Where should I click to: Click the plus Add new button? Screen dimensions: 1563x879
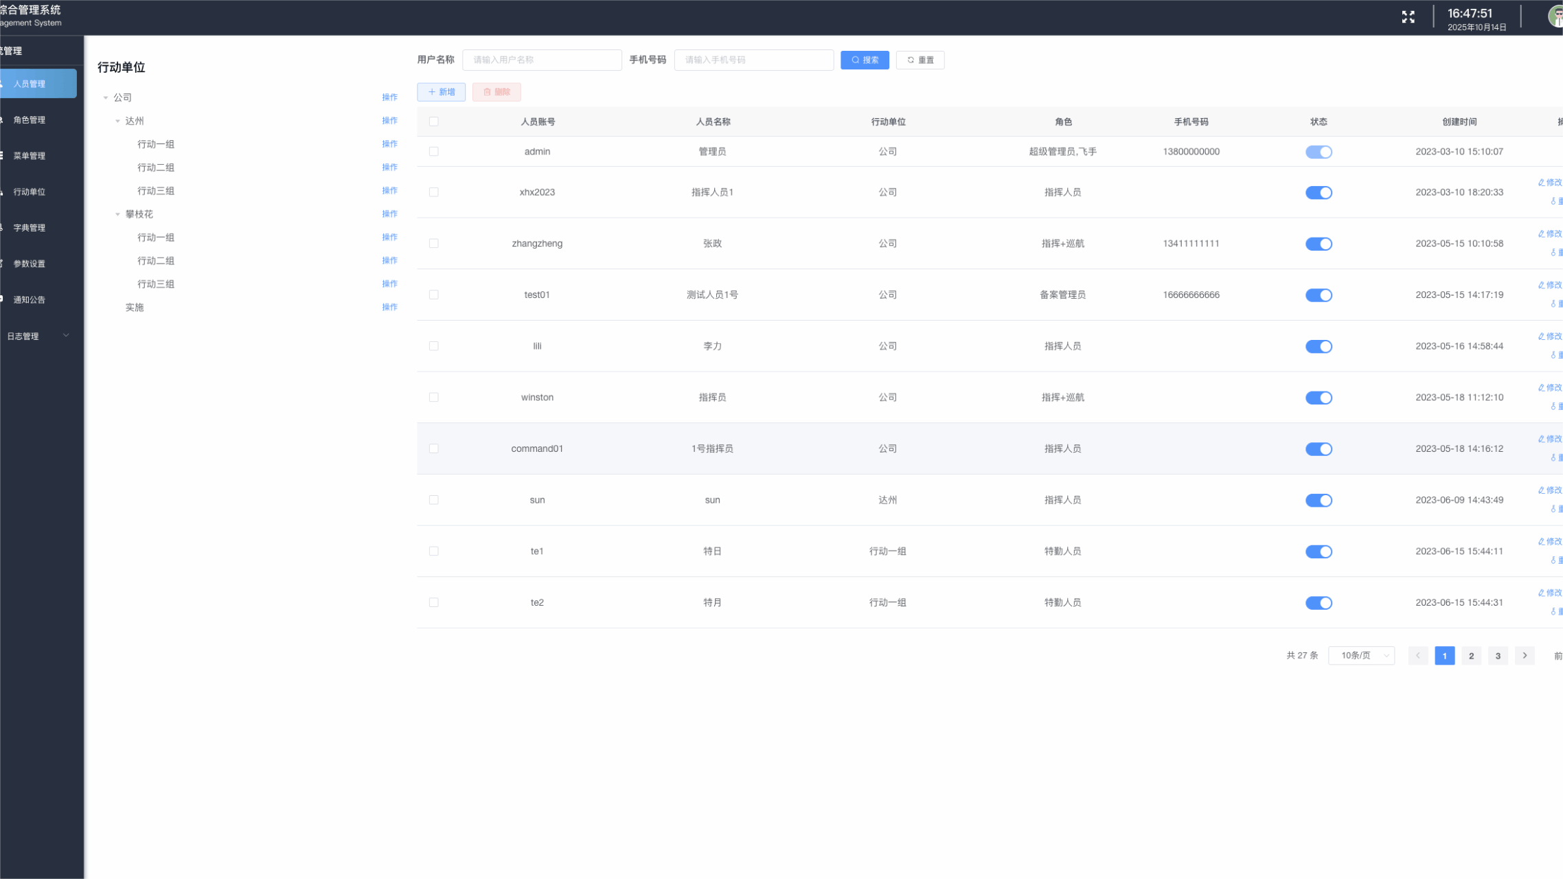[x=441, y=92]
